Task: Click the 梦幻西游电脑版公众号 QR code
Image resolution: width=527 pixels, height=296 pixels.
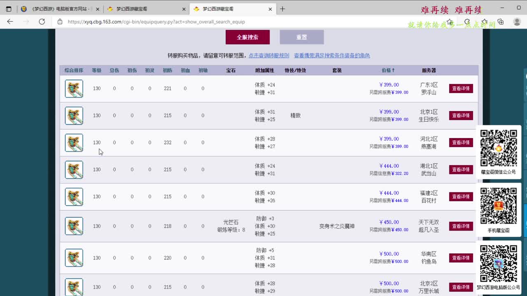Action: click(499, 264)
